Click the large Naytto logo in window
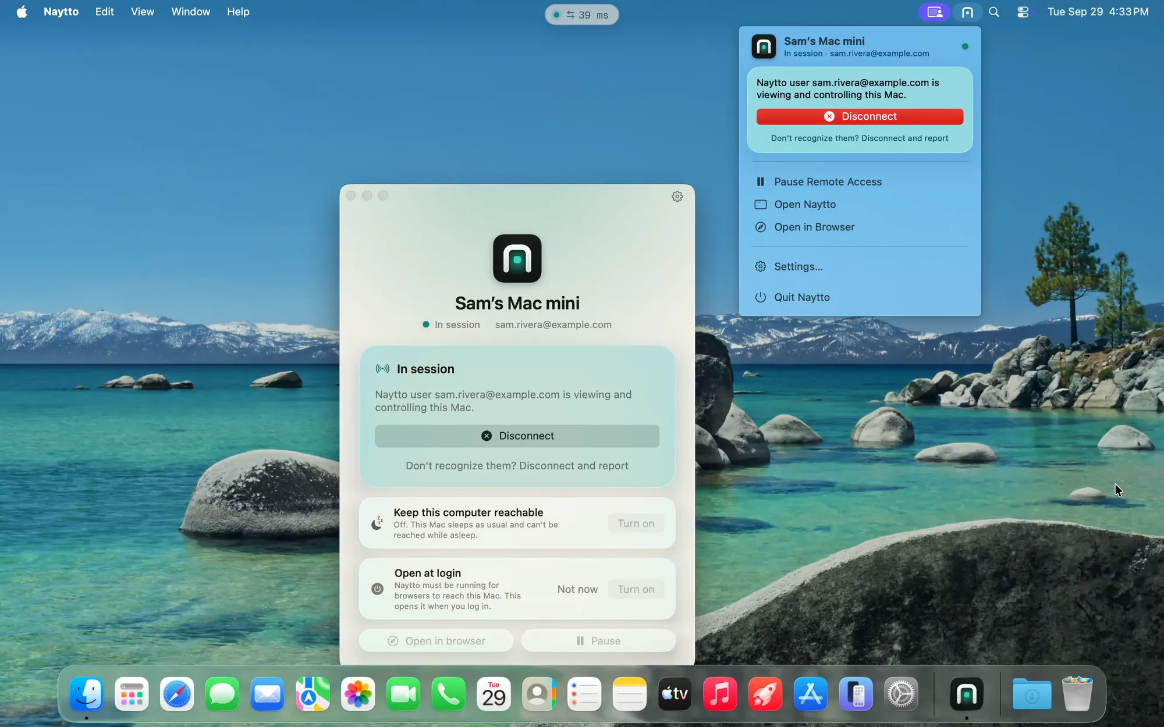The height and width of the screenshot is (727, 1164). 517,258
